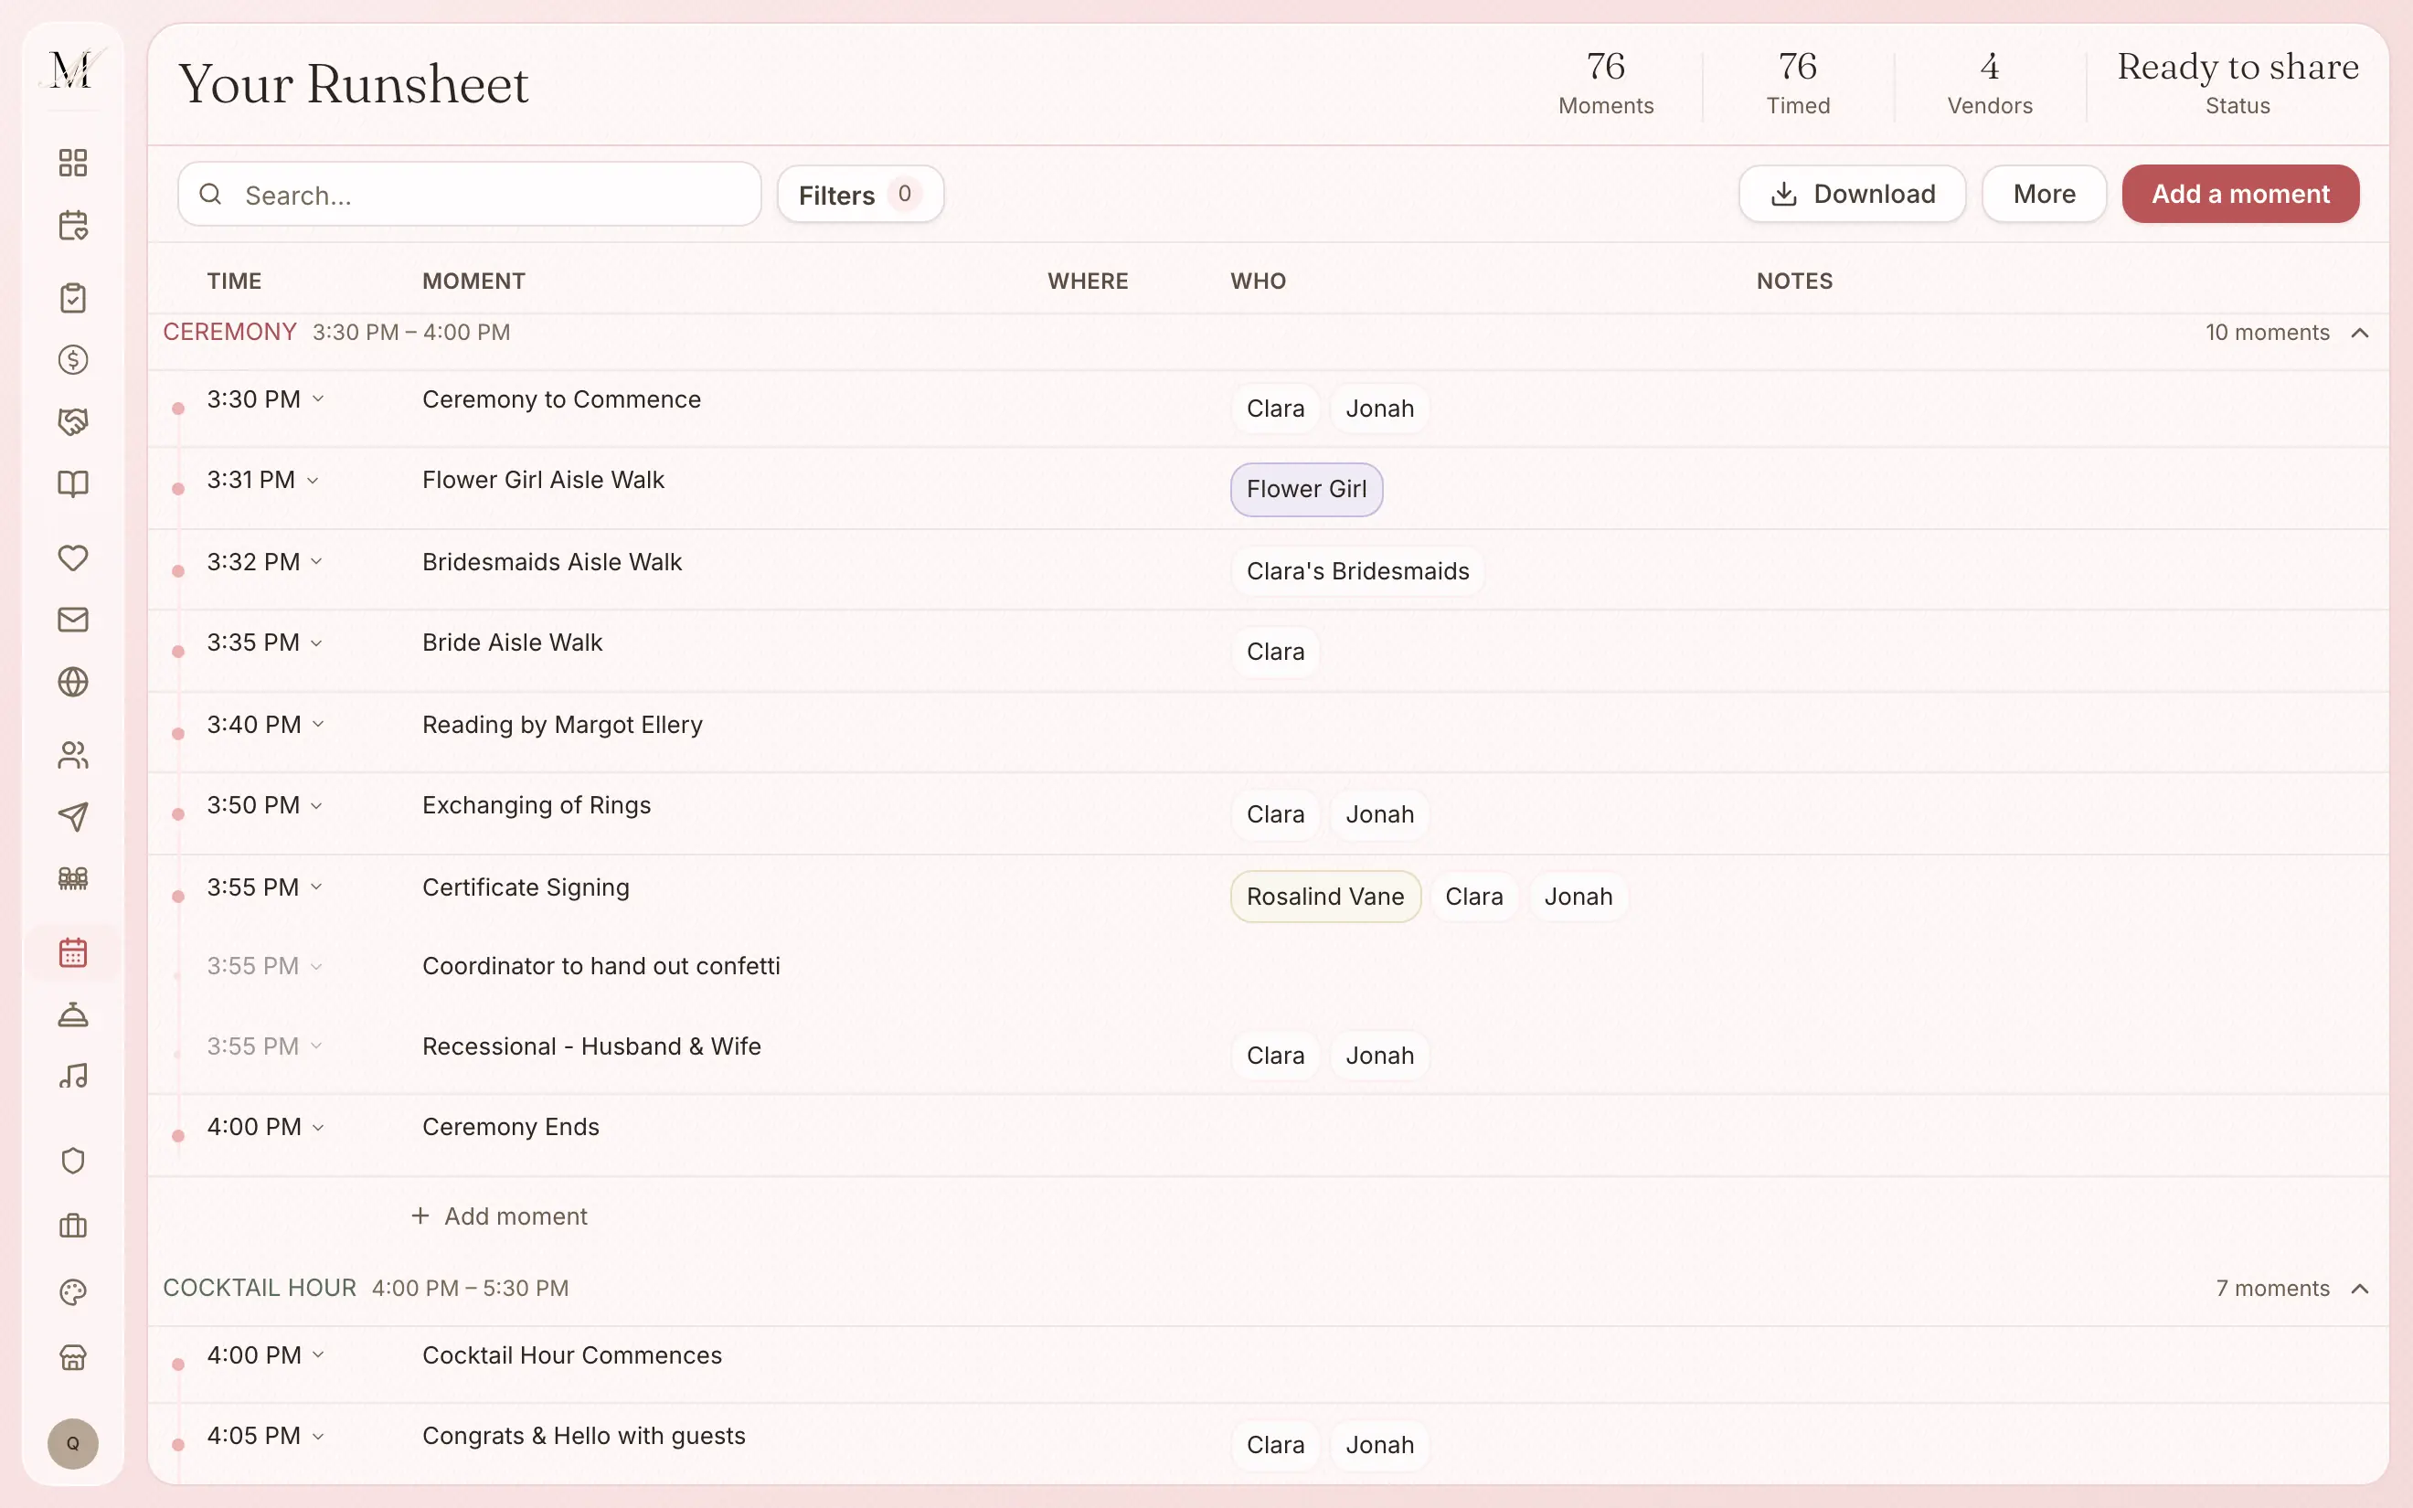Viewport: 2413px width, 1508px height.
Task: Open time dropdown for Certificate Signing
Action: [x=316, y=887]
